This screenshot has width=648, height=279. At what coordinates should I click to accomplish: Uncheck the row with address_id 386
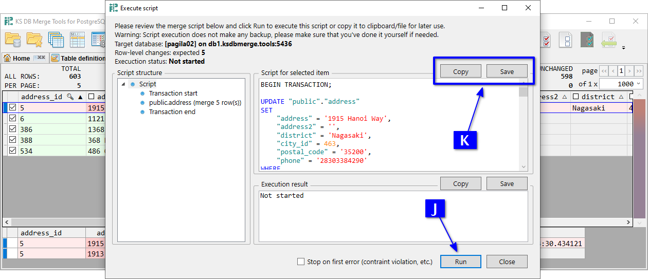point(13,129)
